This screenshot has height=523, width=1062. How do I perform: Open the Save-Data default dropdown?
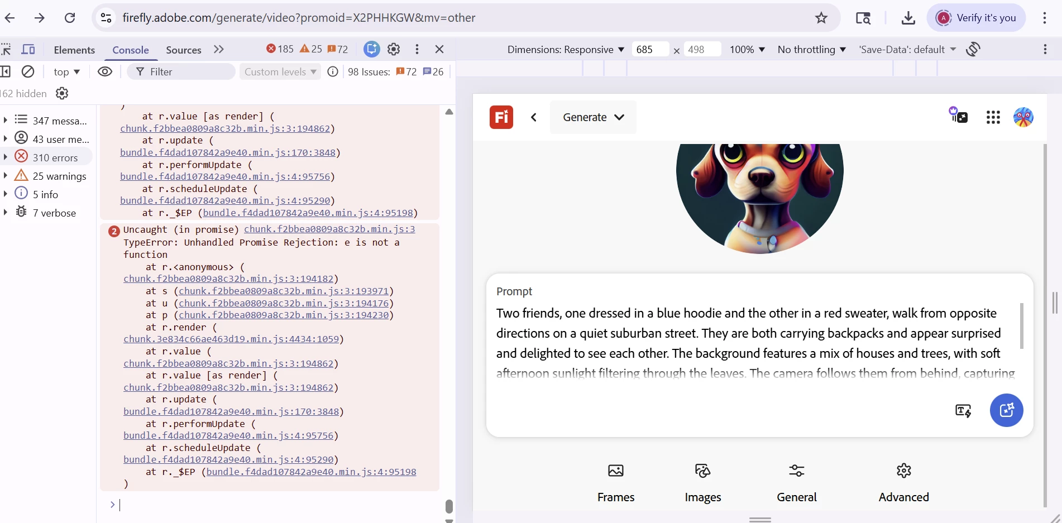[908, 49]
